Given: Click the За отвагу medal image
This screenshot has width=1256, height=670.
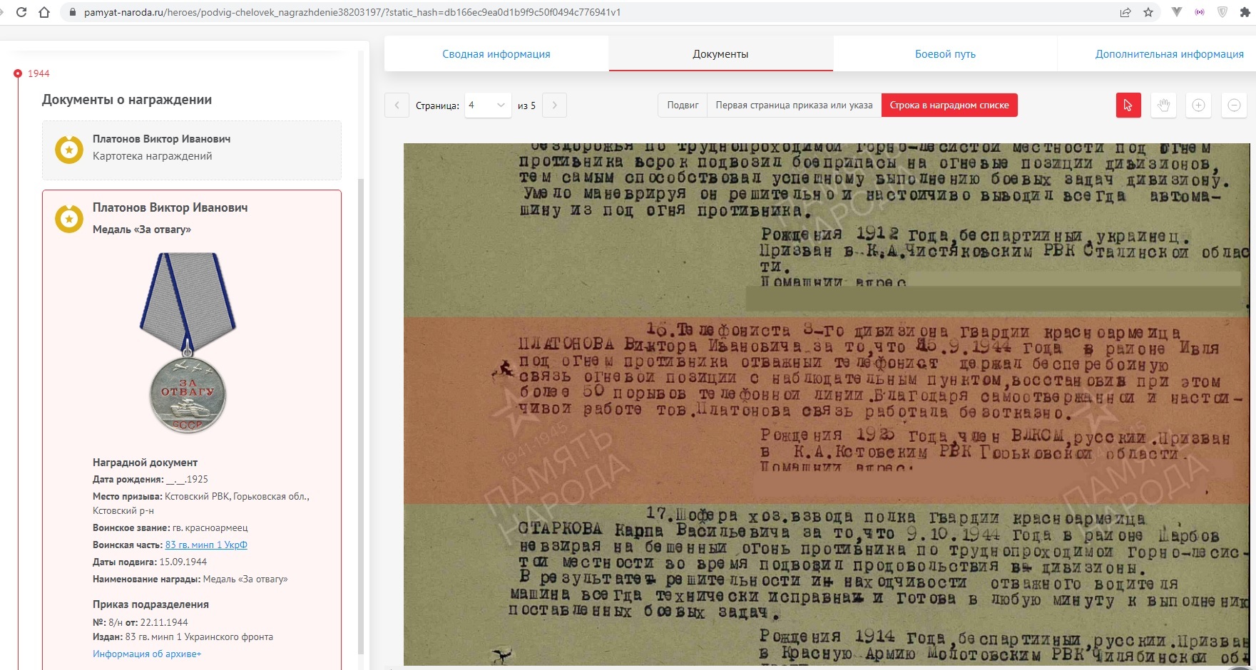Looking at the screenshot, I should (188, 343).
